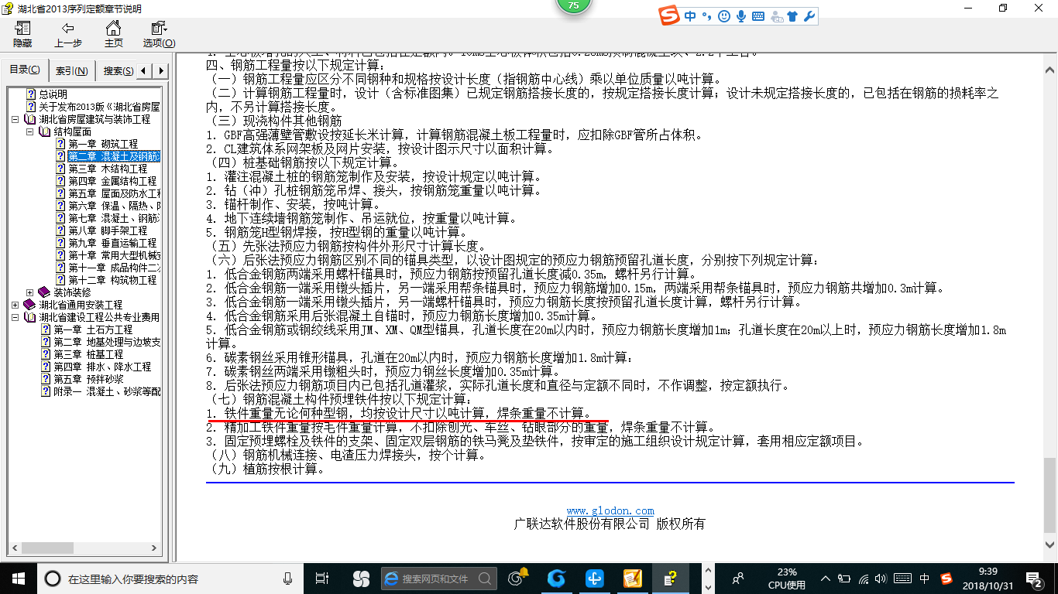Image resolution: width=1058 pixels, height=594 pixels.
Task: Click the Sogou voice input microphone
Action: pos(741,15)
